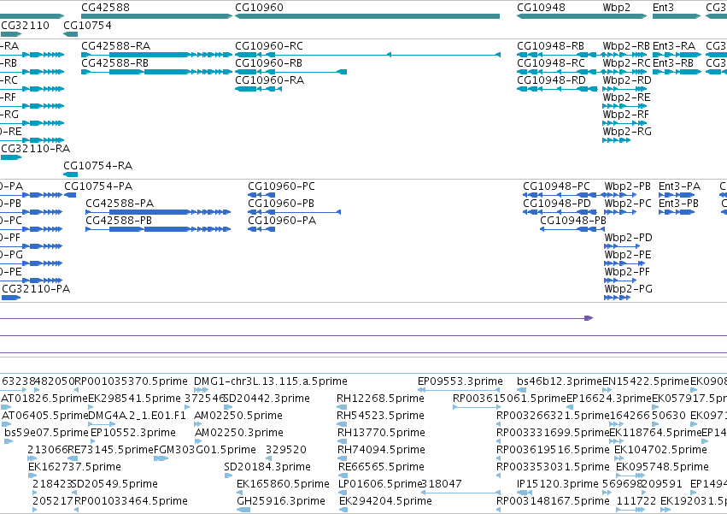Open EST EK294204.5prime

pos(386,502)
